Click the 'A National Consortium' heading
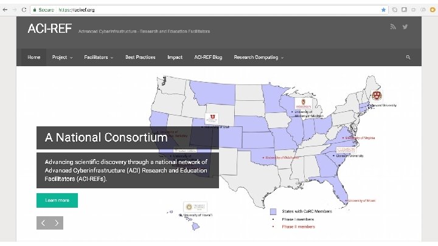 coord(106,137)
